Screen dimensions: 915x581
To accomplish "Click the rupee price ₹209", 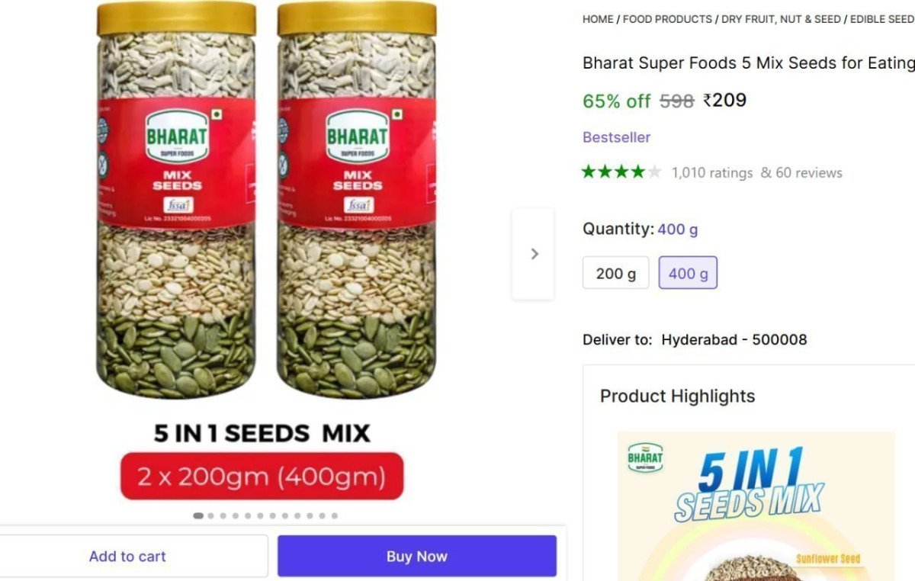I will click(725, 100).
